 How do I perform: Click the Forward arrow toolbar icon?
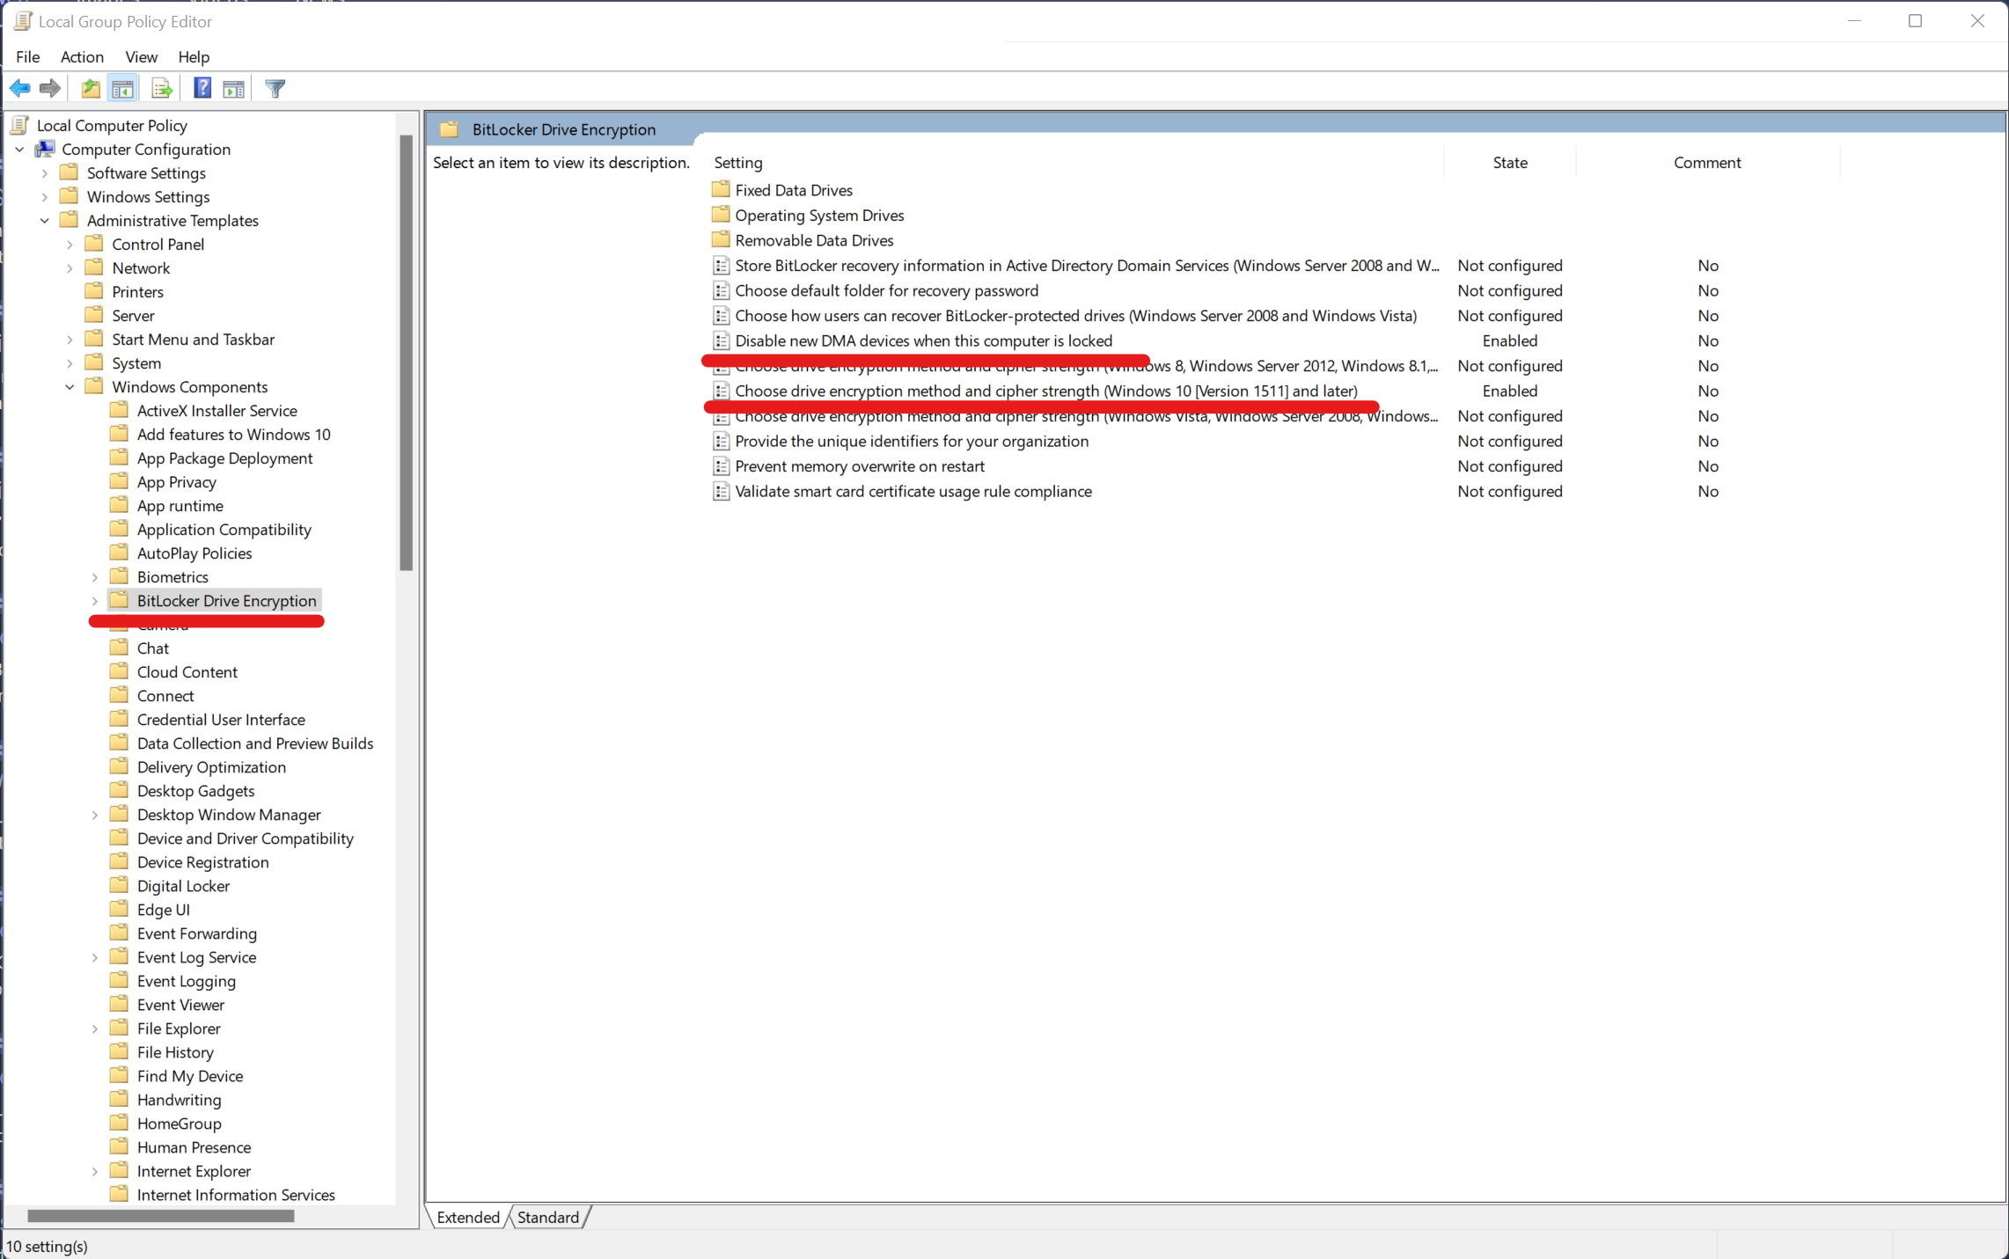(x=50, y=88)
